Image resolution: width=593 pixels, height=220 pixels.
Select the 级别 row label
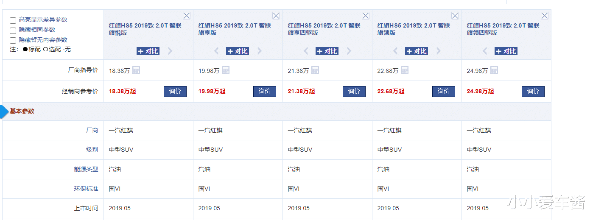tap(92, 150)
